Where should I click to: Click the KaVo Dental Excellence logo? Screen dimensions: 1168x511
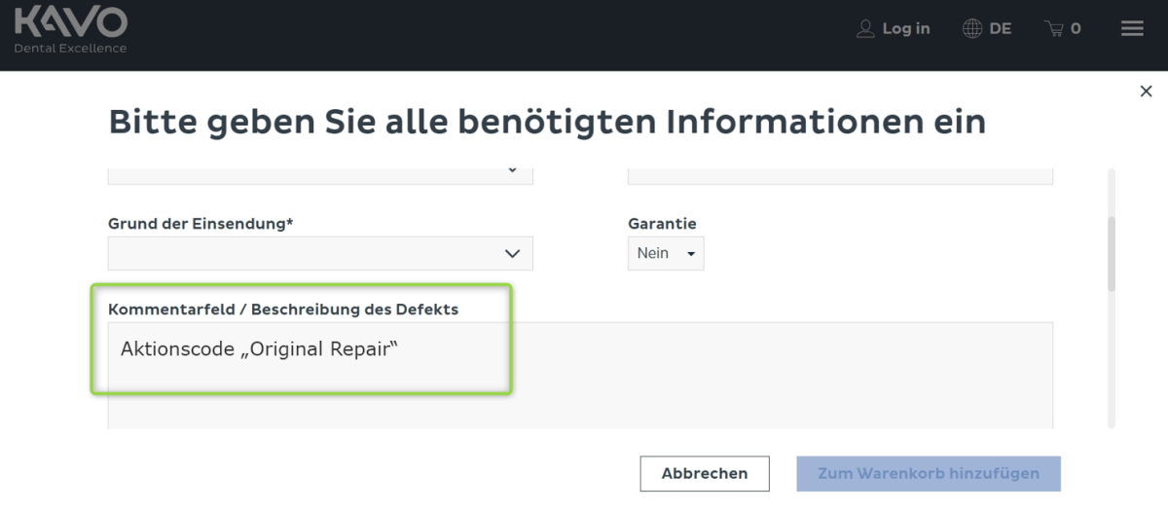70,30
